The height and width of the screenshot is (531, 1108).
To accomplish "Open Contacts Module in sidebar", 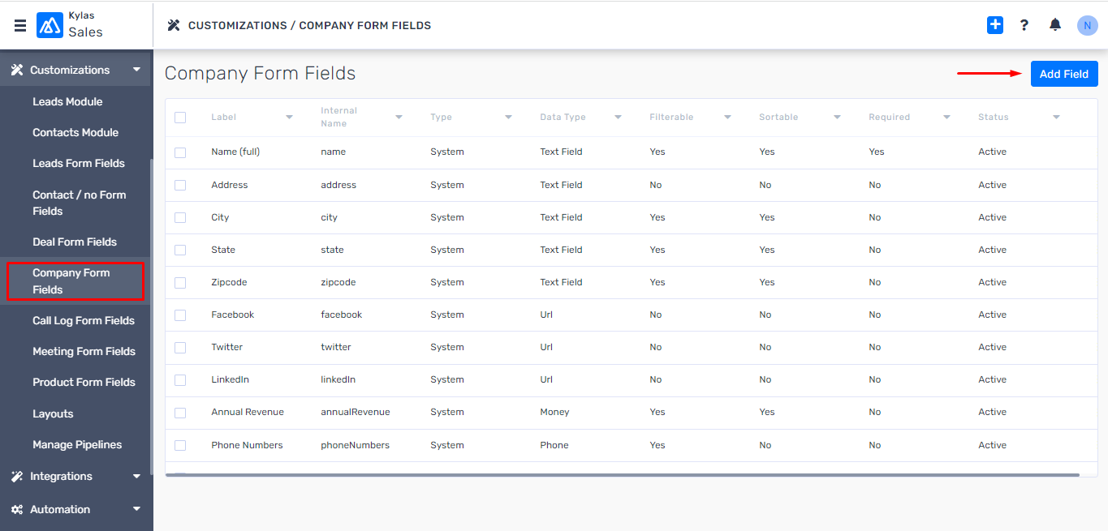I will [75, 132].
